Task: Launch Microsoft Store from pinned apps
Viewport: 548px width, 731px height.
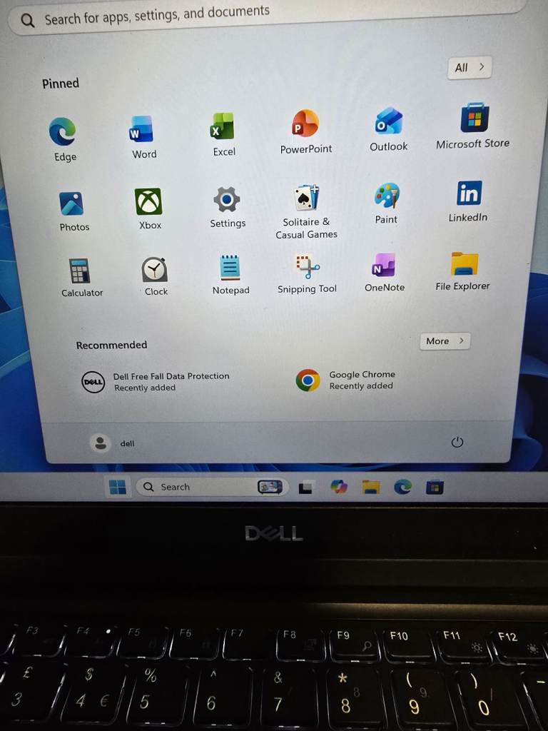Action: tap(474, 119)
